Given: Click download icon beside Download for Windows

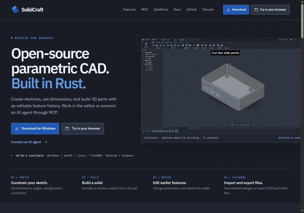Looking at the screenshot, I should click(x=17, y=128).
